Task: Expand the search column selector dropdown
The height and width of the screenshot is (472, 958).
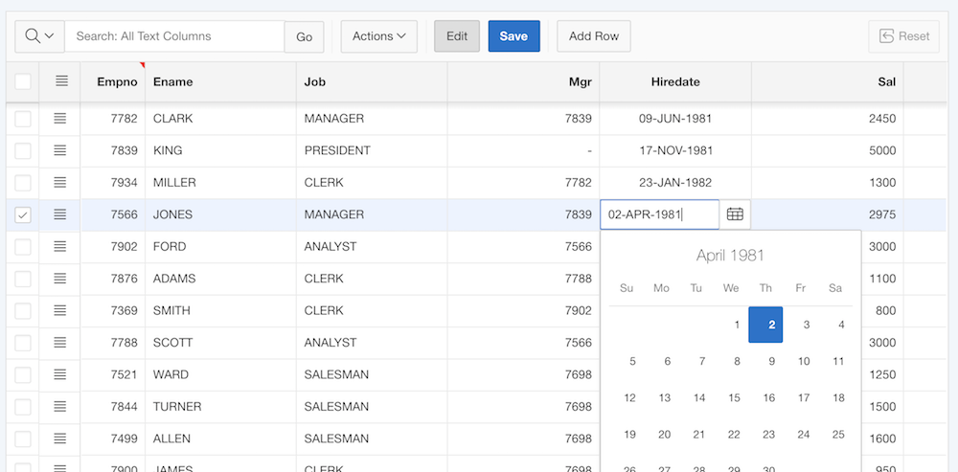Action: (x=39, y=36)
